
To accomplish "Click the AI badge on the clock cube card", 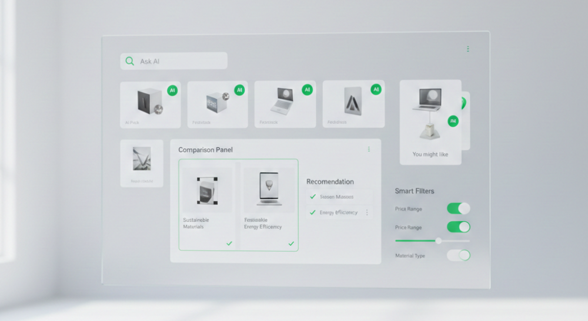I will [x=239, y=90].
